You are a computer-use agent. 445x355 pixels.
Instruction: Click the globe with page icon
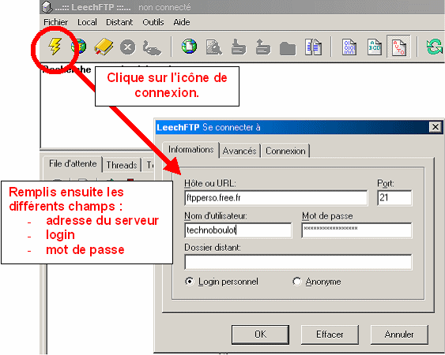click(189, 47)
